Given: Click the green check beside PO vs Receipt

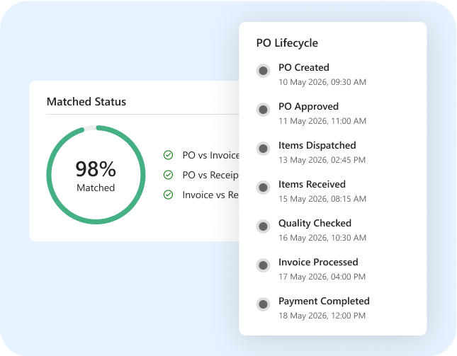Looking at the screenshot, I should tap(168, 175).
